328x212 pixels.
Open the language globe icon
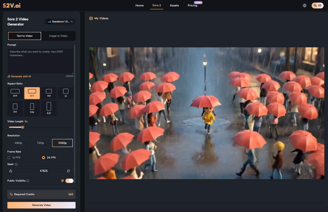[x=304, y=5]
